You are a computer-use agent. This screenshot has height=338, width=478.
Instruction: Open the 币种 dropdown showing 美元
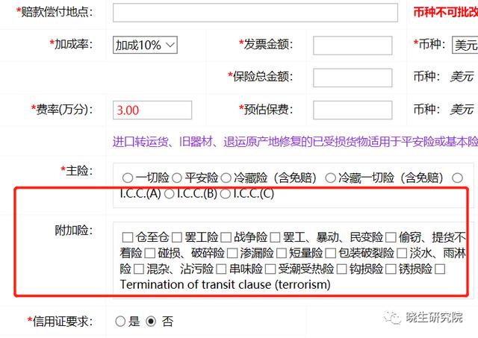[x=465, y=46]
